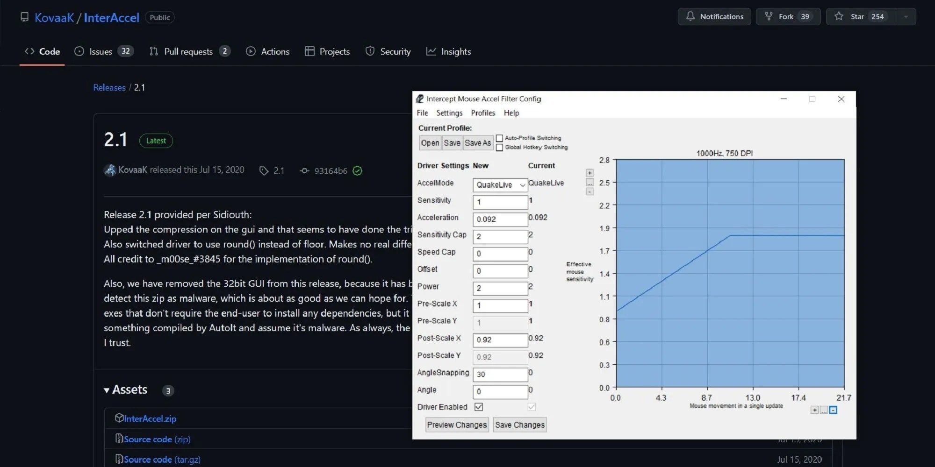Click the Open profile button
Image resolution: width=935 pixels, height=467 pixels.
click(430, 143)
